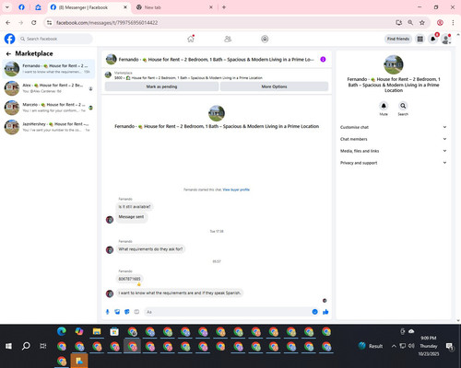Go back from Marketplace with arrow
This screenshot has width=461, height=368.
click(8, 53)
